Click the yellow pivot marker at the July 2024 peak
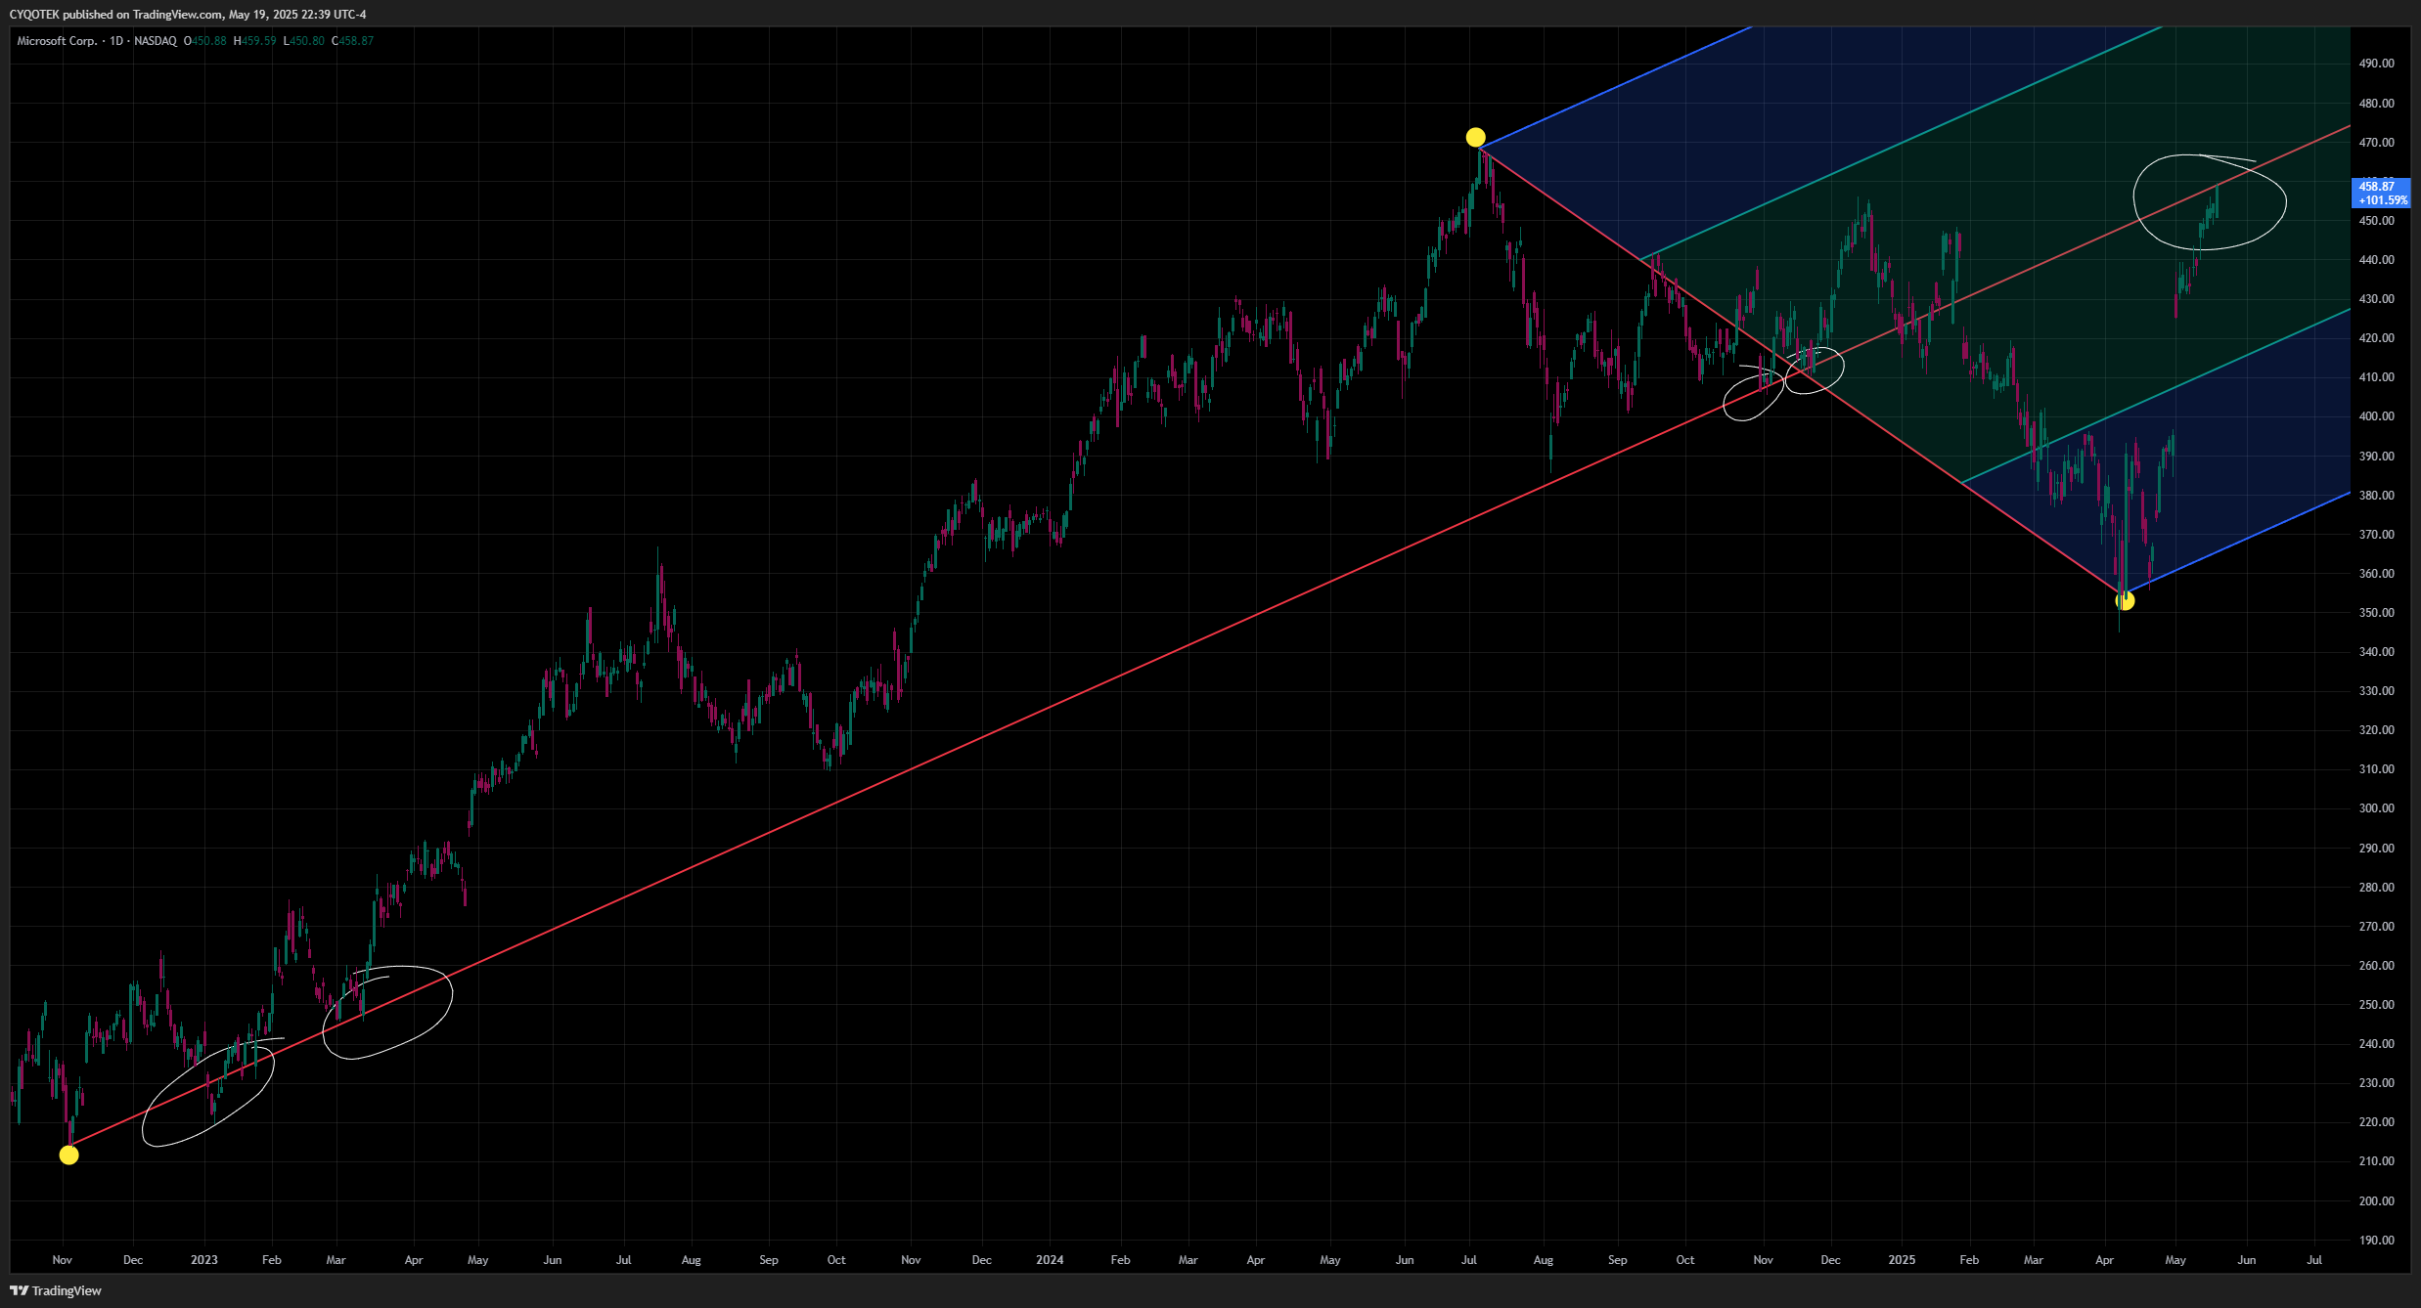This screenshot has width=2421, height=1308. tap(1475, 137)
